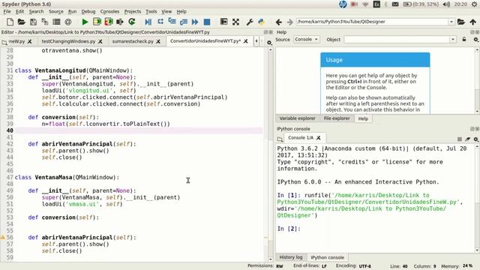Open the Help menu

click(x=181, y=12)
